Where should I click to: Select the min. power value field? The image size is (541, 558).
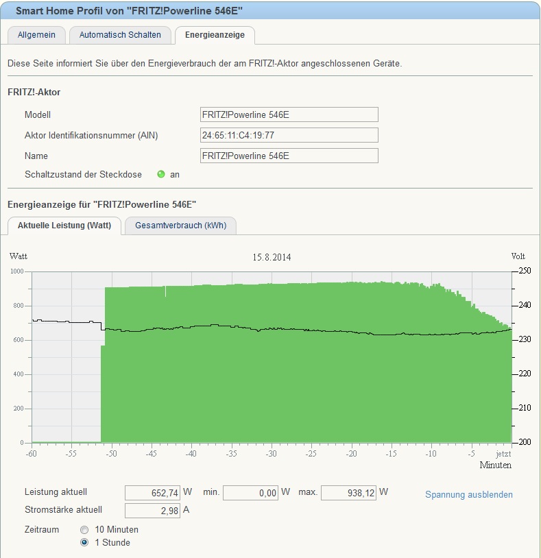(x=250, y=493)
